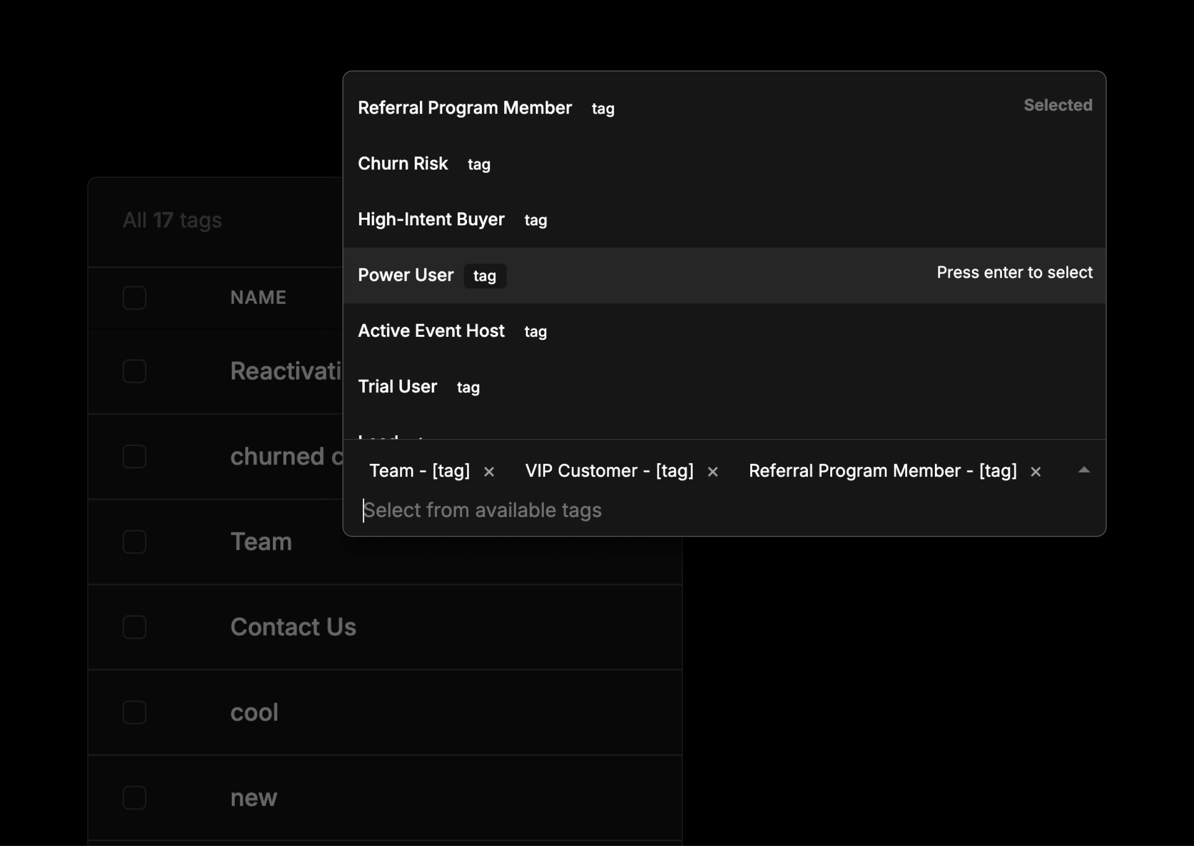Click the NAME column header
The width and height of the screenshot is (1194, 846).
point(259,297)
